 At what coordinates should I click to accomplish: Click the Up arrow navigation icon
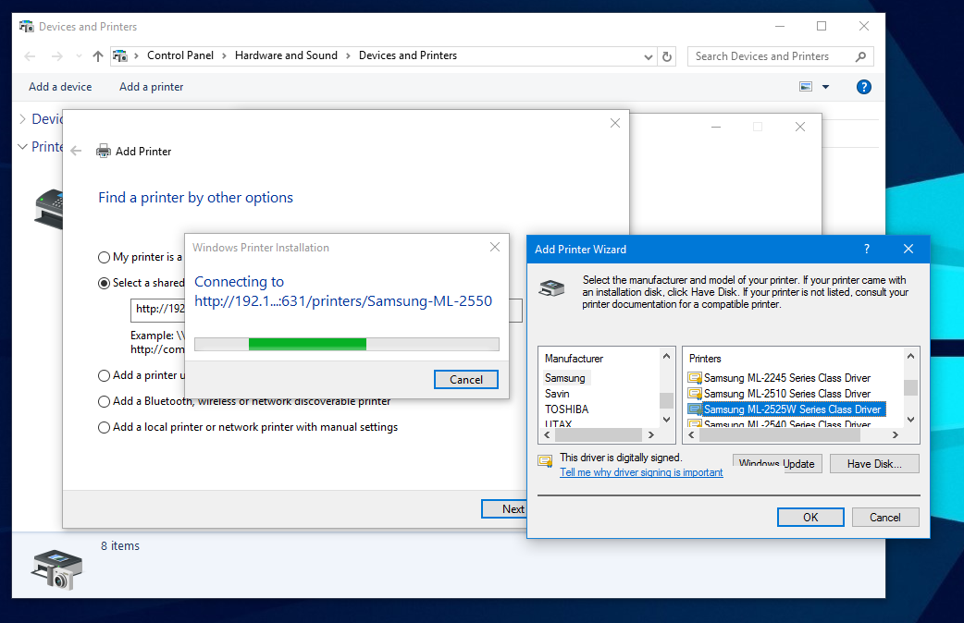pyautogui.click(x=98, y=56)
